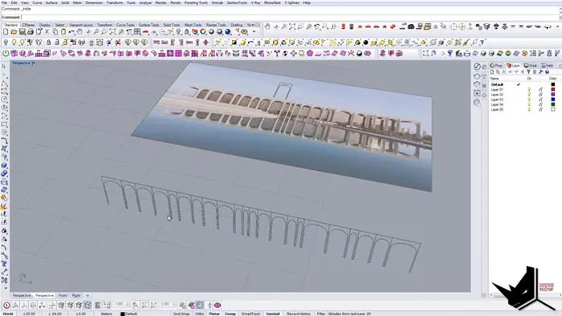
Task: Click the Open file folder icon
Action: coord(14,32)
